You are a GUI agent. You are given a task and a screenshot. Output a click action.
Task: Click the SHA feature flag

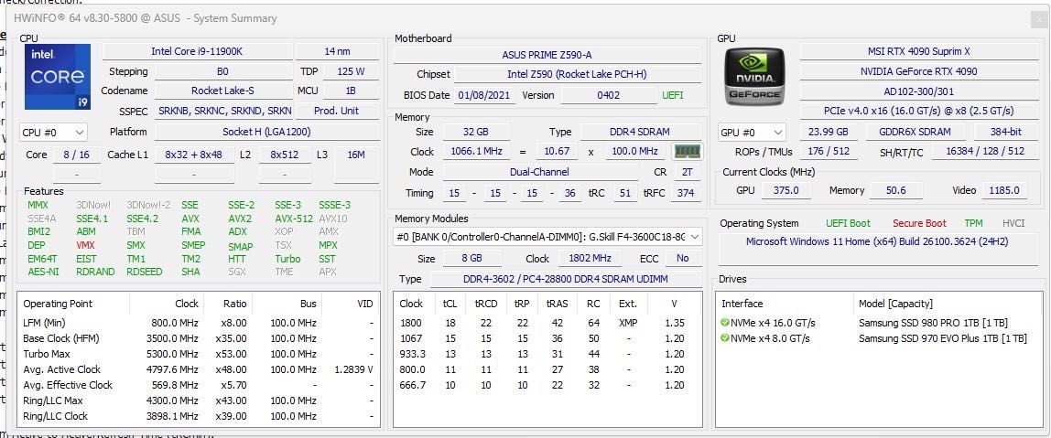[190, 272]
